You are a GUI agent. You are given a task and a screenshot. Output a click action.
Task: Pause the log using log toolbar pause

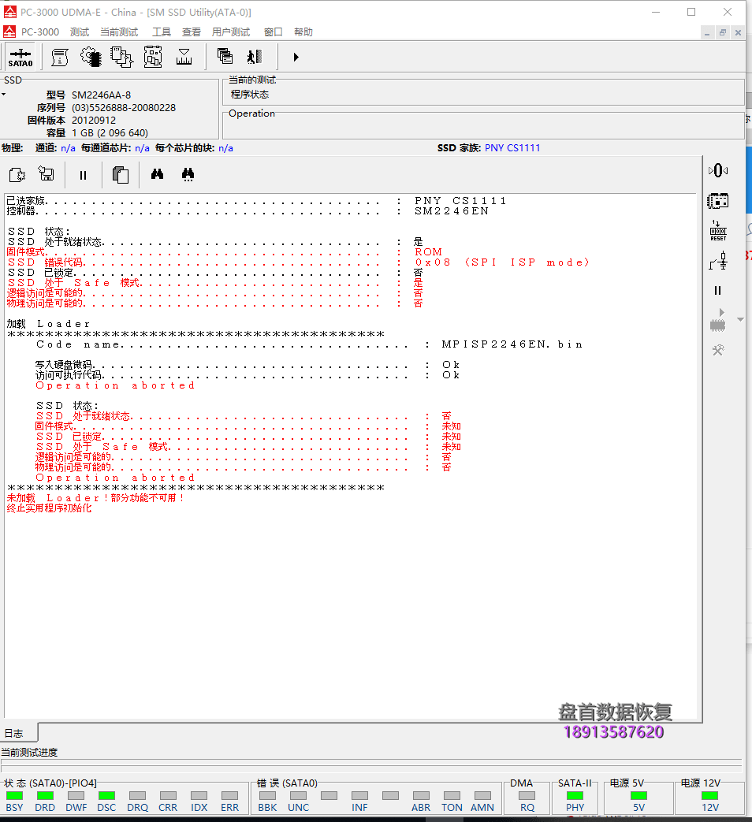coord(83,175)
